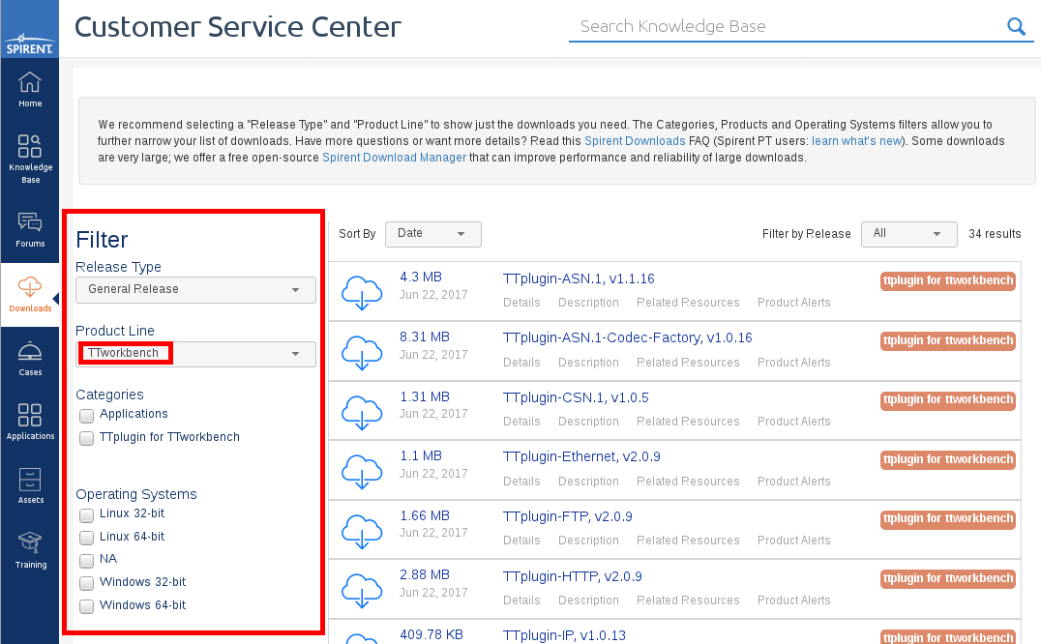Open the TTplugin-HTTP, v2.0.9 title
The height and width of the screenshot is (644, 1041).
click(x=573, y=577)
